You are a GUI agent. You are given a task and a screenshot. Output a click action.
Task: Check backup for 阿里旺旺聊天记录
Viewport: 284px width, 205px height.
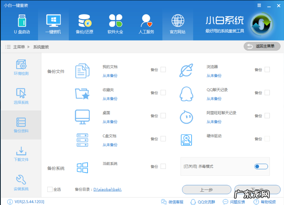267,116
